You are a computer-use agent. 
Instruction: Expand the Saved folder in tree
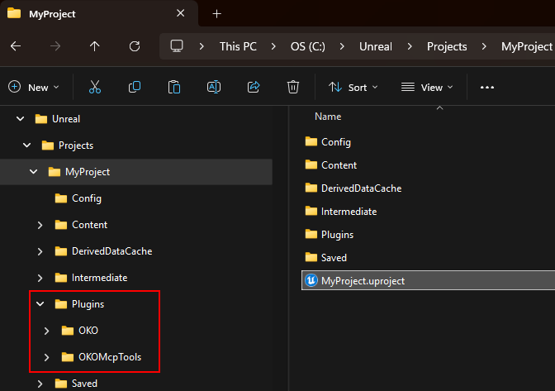40,384
